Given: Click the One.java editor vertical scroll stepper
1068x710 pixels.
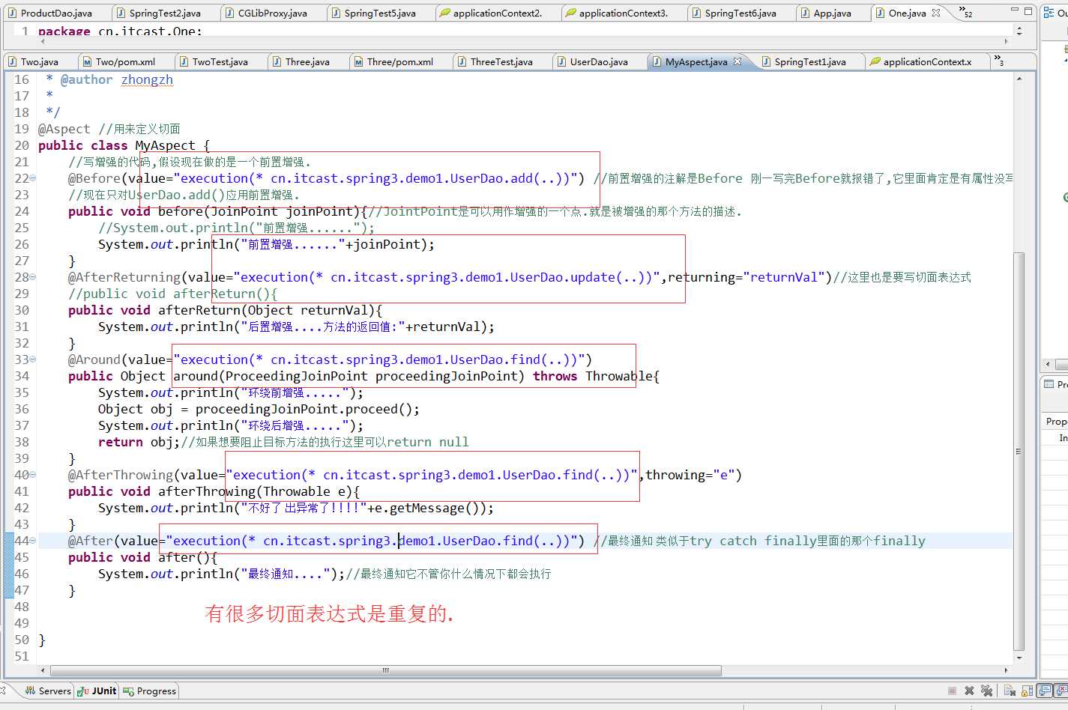Looking at the screenshot, I should 1019,31.
